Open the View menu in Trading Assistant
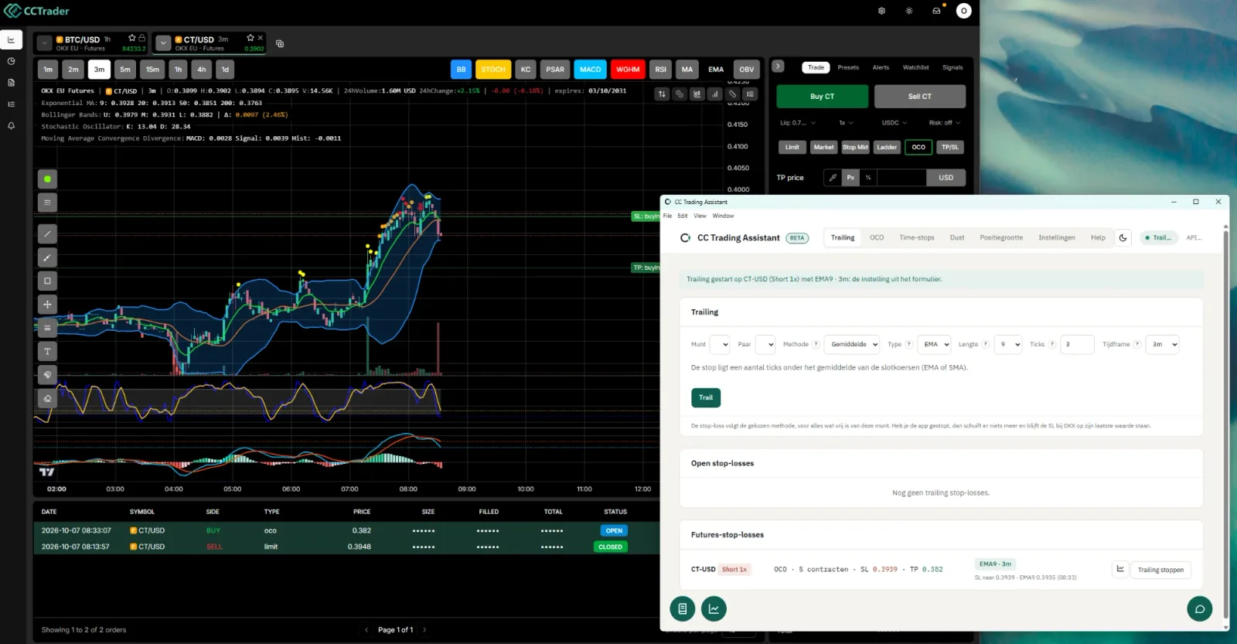 (x=700, y=216)
